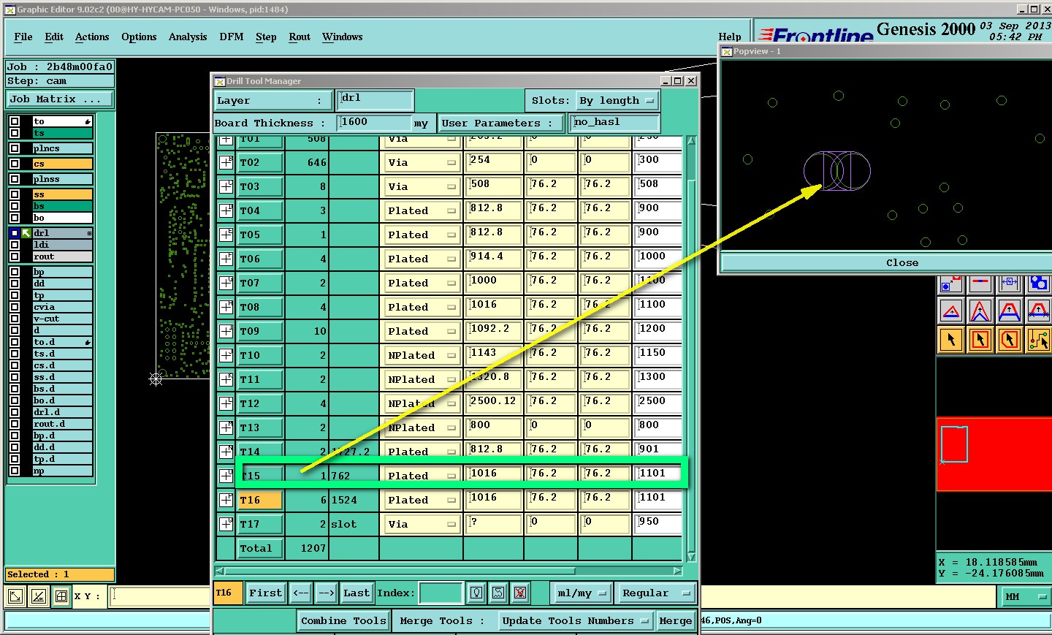Screen dimensions: 1052x635
Task: Click the trapezoid icon with X marks
Action: 1038,311
